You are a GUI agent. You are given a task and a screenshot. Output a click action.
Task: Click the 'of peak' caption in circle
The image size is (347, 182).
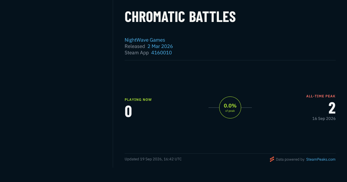point(230,111)
